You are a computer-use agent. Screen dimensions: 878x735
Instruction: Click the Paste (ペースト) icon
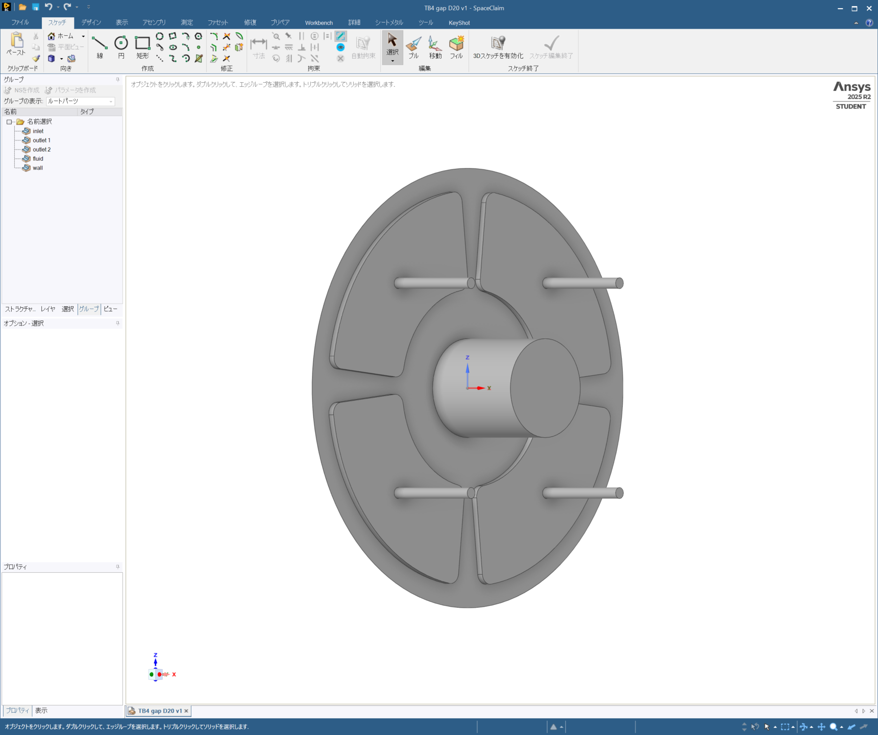pos(16,42)
